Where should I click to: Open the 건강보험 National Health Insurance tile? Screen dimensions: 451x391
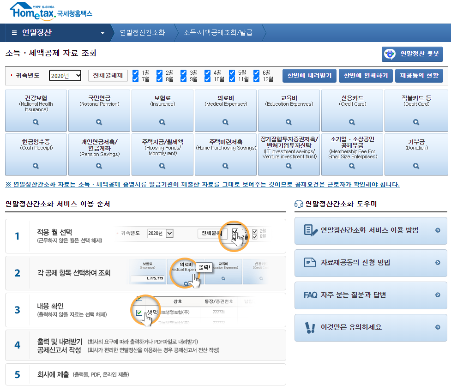(36, 110)
